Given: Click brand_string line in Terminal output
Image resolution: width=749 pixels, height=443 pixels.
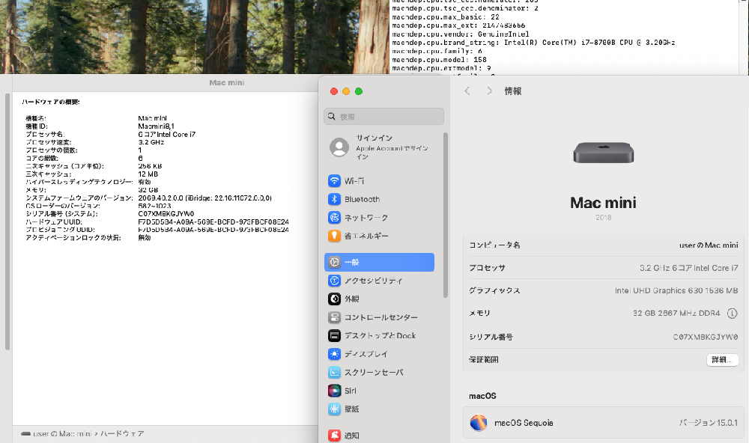Looking at the screenshot, I should click(x=533, y=43).
